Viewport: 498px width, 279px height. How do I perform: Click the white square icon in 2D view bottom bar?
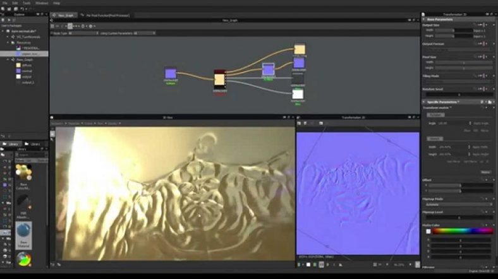click(x=308, y=264)
